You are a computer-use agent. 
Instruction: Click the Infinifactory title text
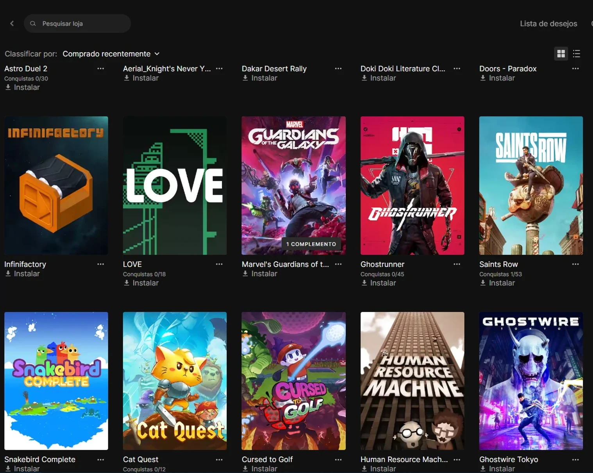click(25, 264)
